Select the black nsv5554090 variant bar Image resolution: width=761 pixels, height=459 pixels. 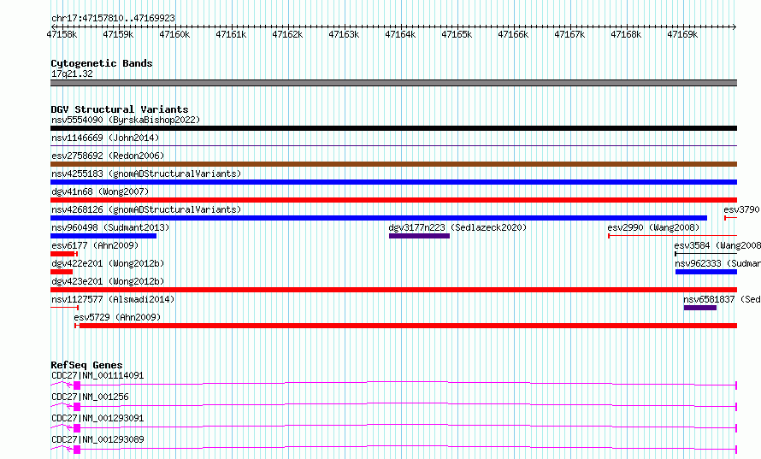393,128
